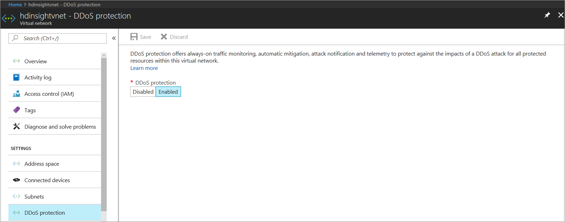Set DDoS protection to Enabled
The width and height of the screenshot is (565, 222).
168,92
